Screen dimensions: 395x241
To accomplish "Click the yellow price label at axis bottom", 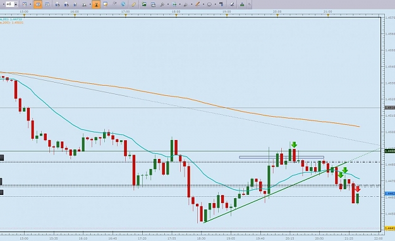I will (x=390, y=228).
